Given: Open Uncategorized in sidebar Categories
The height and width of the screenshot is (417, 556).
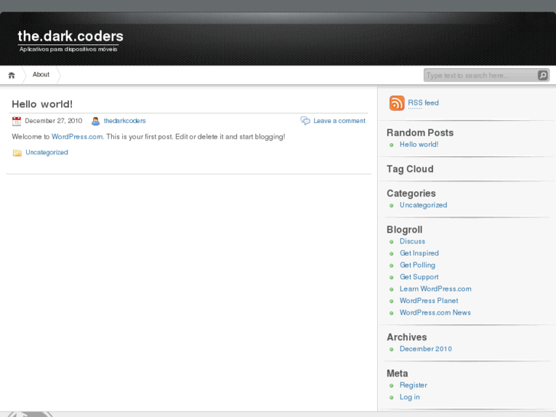Looking at the screenshot, I should point(423,205).
